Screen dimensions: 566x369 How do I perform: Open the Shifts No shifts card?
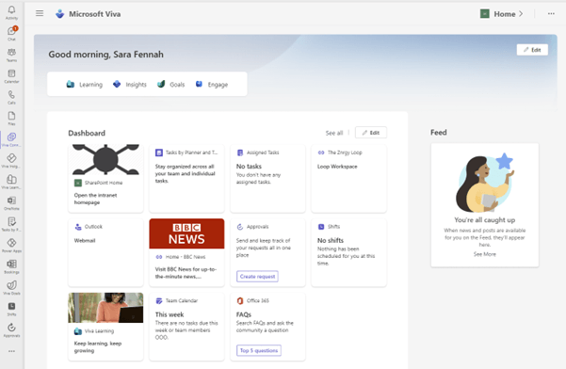coord(348,252)
